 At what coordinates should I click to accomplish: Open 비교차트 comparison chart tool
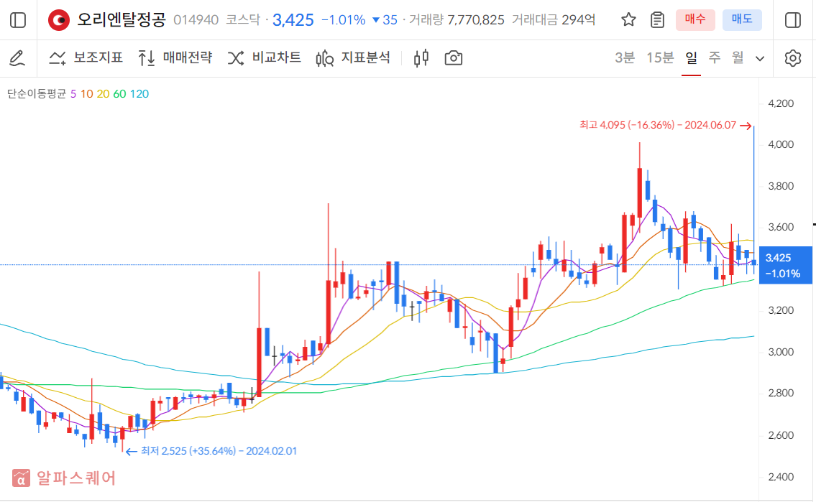tap(265, 57)
